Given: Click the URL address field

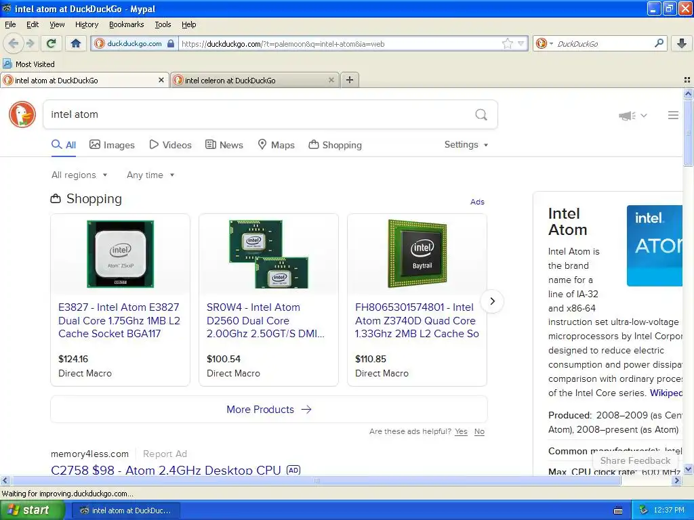Looking at the screenshot, I should 339,43.
